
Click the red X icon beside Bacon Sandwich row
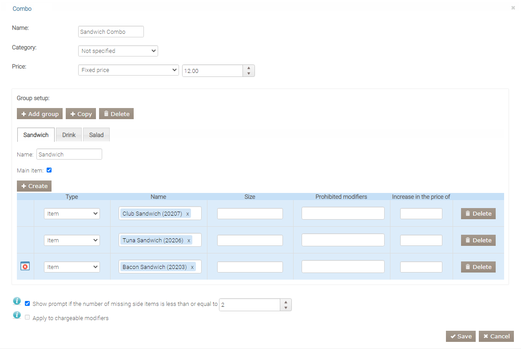coord(25,266)
